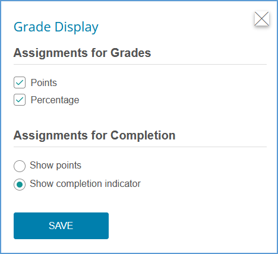Click the Grade Display title
This screenshot has width=278, height=254.
(x=56, y=27)
